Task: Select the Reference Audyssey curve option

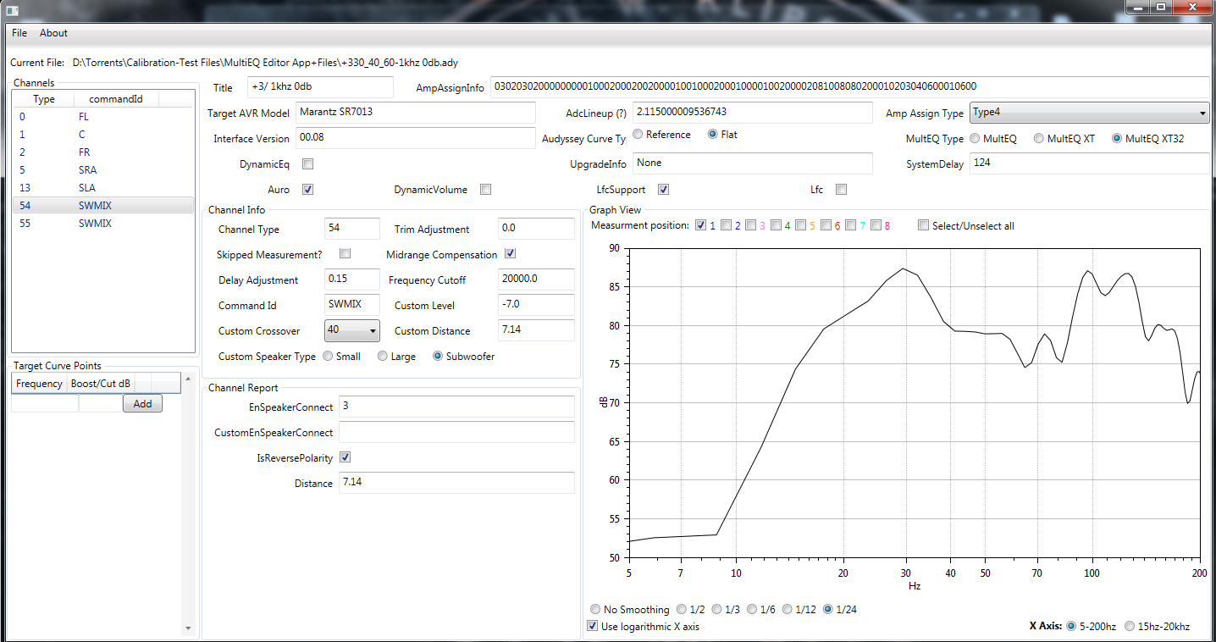Action: click(638, 135)
